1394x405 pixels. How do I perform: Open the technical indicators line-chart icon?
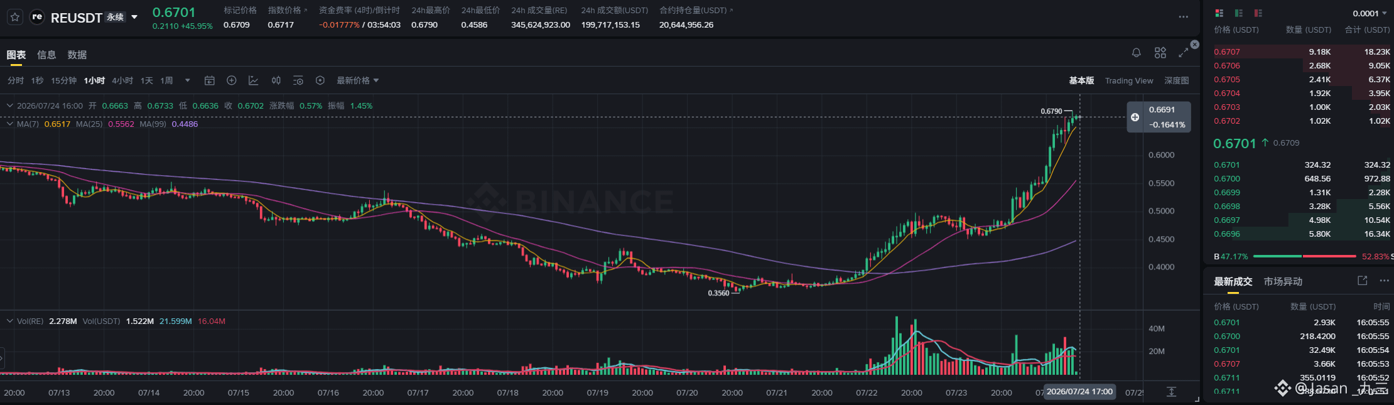253,80
